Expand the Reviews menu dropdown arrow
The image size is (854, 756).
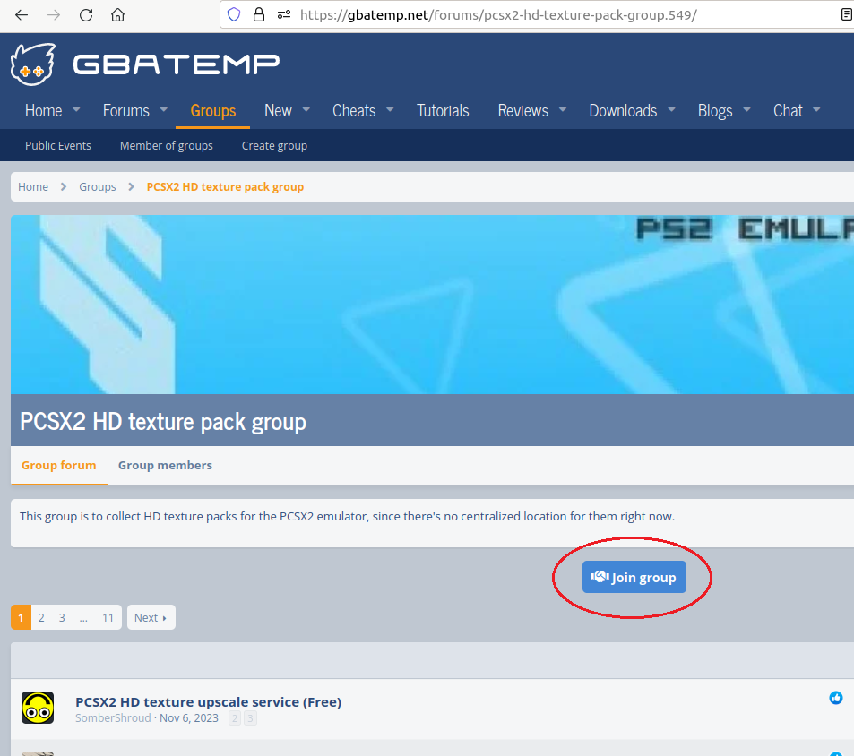pyautogui.click(x=563, y=110)
